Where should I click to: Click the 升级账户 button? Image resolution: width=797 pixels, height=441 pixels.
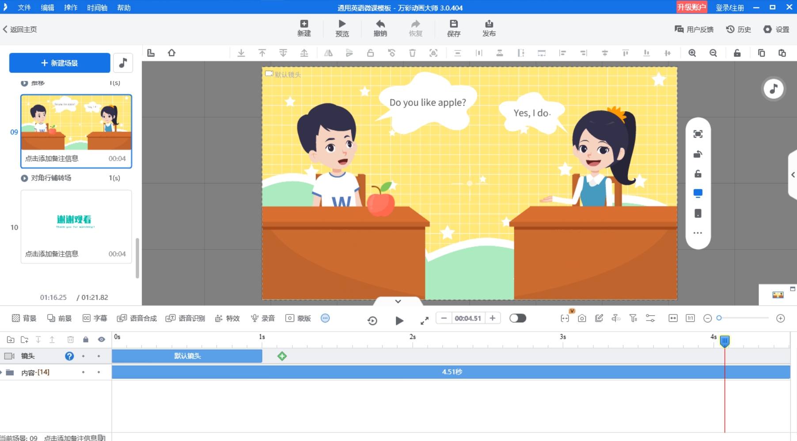tap(691, 7)
